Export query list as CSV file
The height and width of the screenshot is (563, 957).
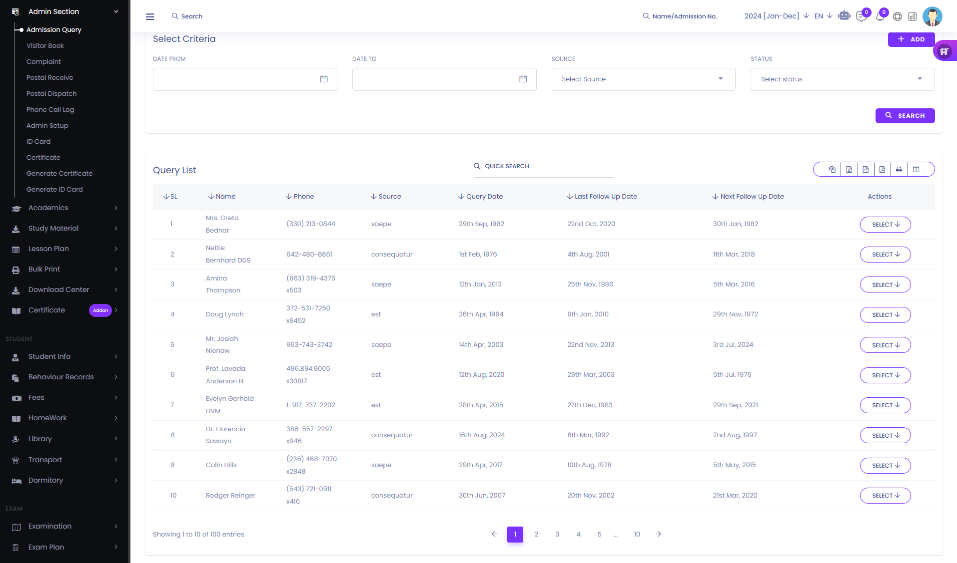point(866,169)
